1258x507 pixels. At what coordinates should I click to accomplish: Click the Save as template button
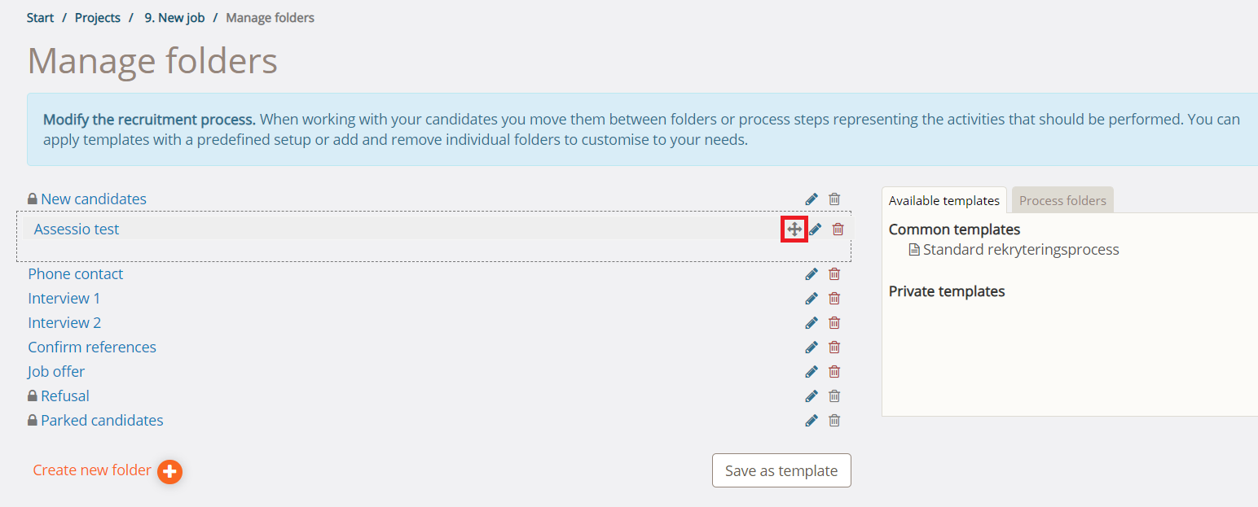coord(781,470)
